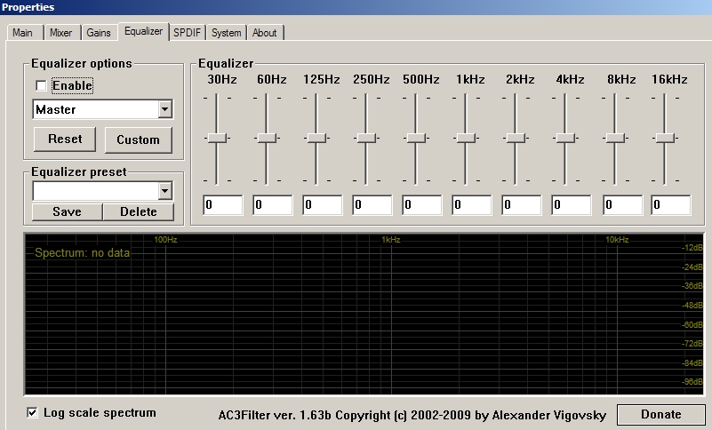This screenshot has width=712, height=430.
Task: Switch to the Main tab
Action: click(23, 33)
